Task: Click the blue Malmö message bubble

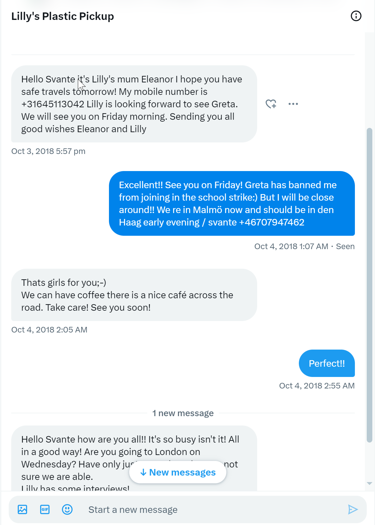Action: pyautogui.click(x=232, y=203)
